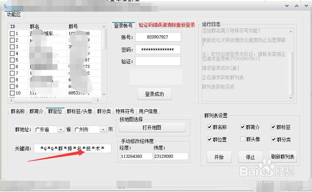Image resolution: width=312 pixels, height=192 pixels.
Task: Select the 群定位 tab
Action: [x=55, y=111]
